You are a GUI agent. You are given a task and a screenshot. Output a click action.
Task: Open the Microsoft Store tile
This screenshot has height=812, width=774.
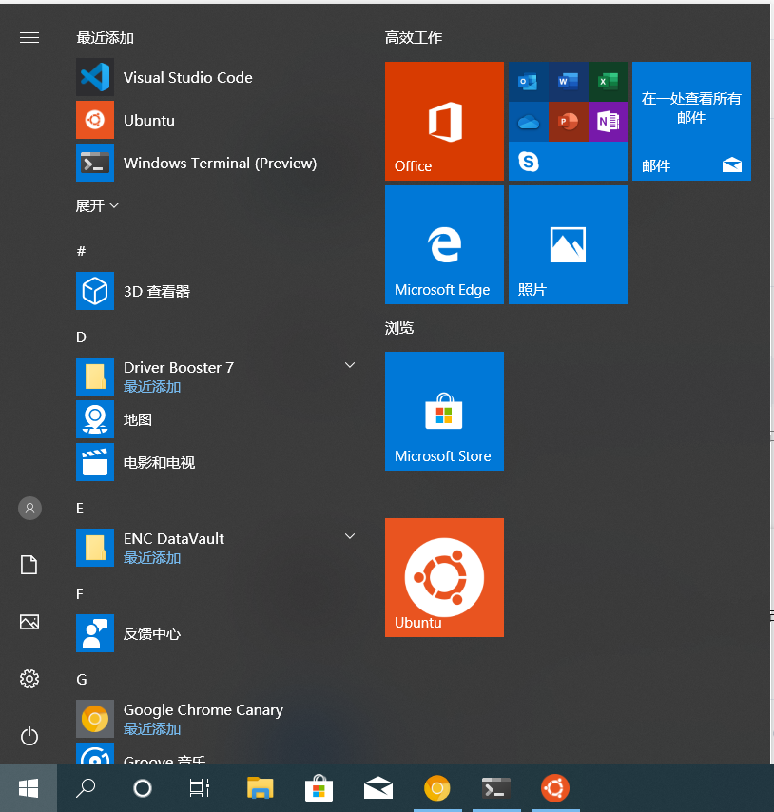444,411
